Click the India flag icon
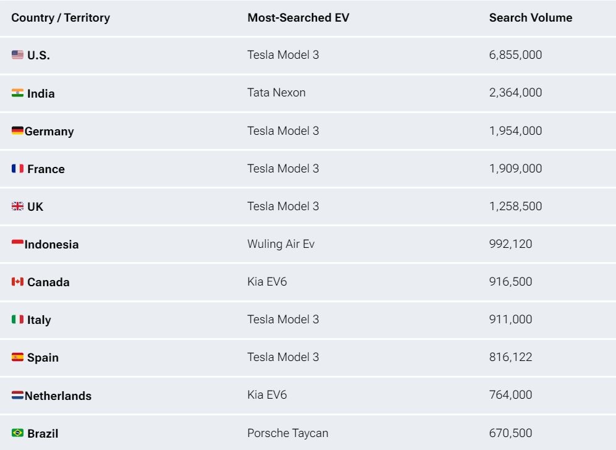Screen dimensions: 616x450 (x=18, y=93)
